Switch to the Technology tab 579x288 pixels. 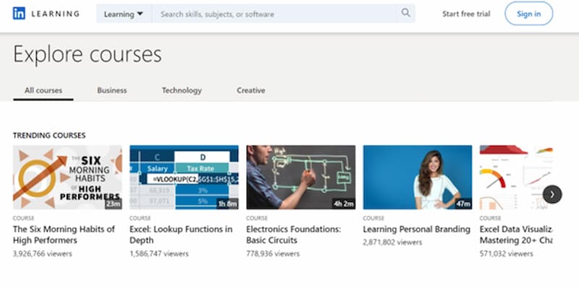click(x=182, y=91)
